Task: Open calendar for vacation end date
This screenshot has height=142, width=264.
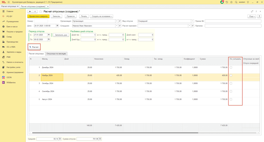Action: [x=49, y=39]
